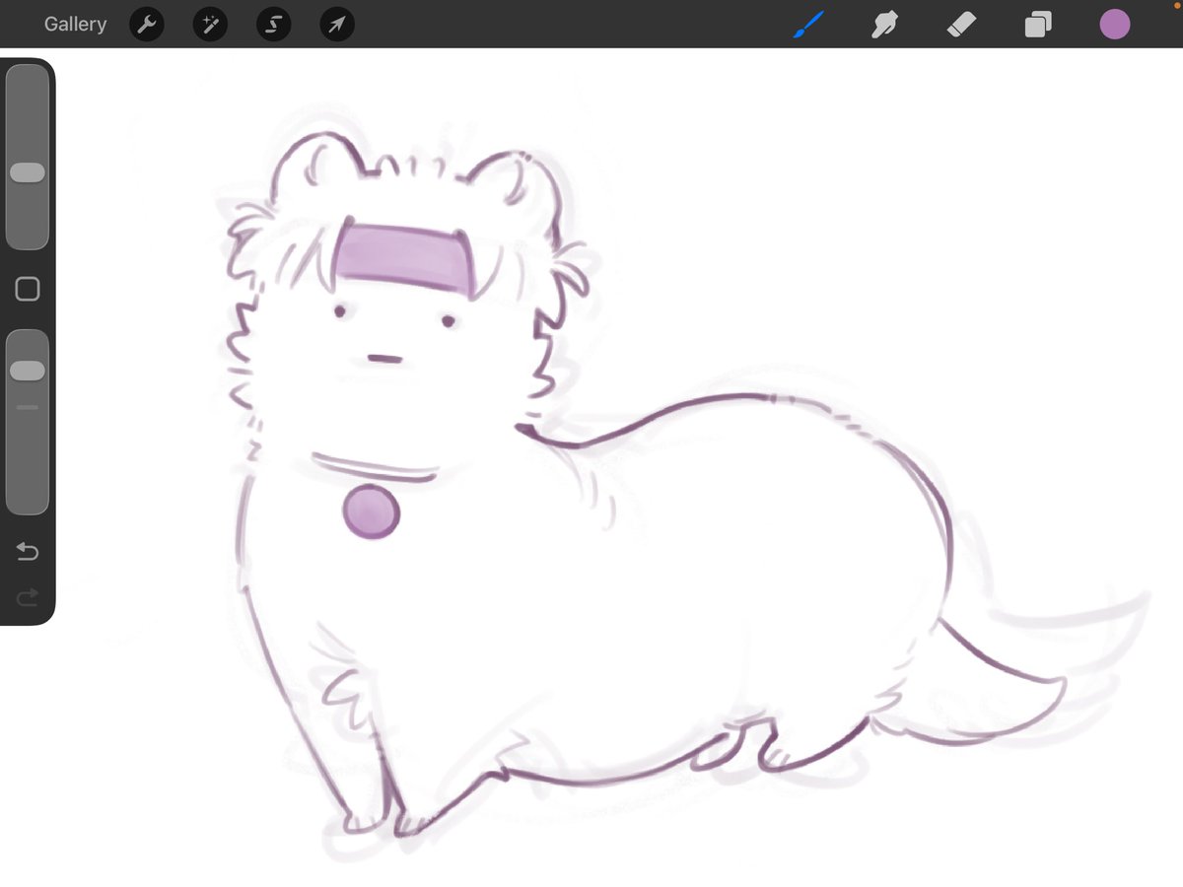Activate the Transform arrow tool
Image resolution: width=1183 pixels, height=887 pixels.
(x=337, y=25)
